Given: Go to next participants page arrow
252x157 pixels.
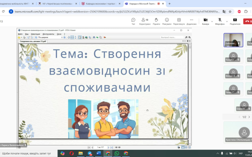Looking at the screenshot, I should tap(249, 117).
